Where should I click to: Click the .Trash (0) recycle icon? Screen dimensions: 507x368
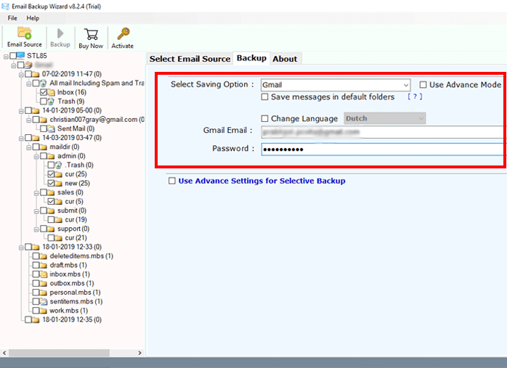coord(59,165)
